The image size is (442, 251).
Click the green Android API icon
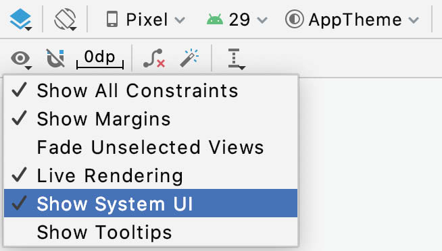[x=215, y=20]
